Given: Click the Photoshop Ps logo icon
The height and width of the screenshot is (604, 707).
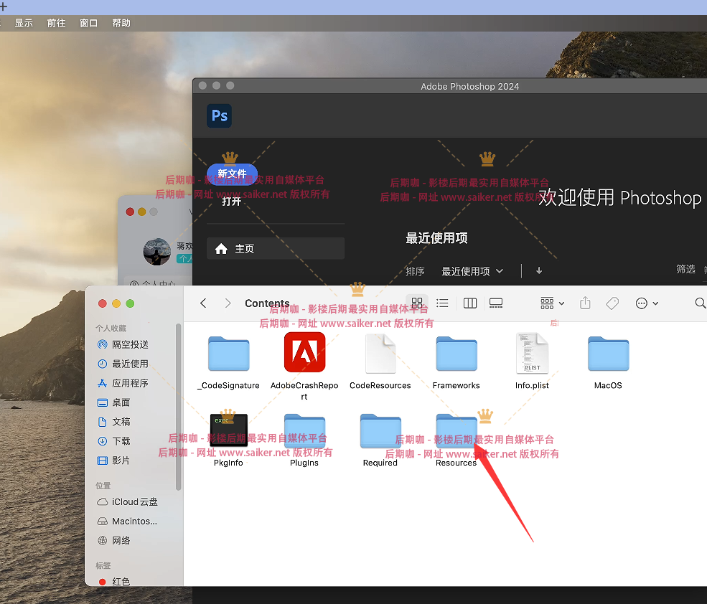Looking at the screenshot, I should [219, 115].
